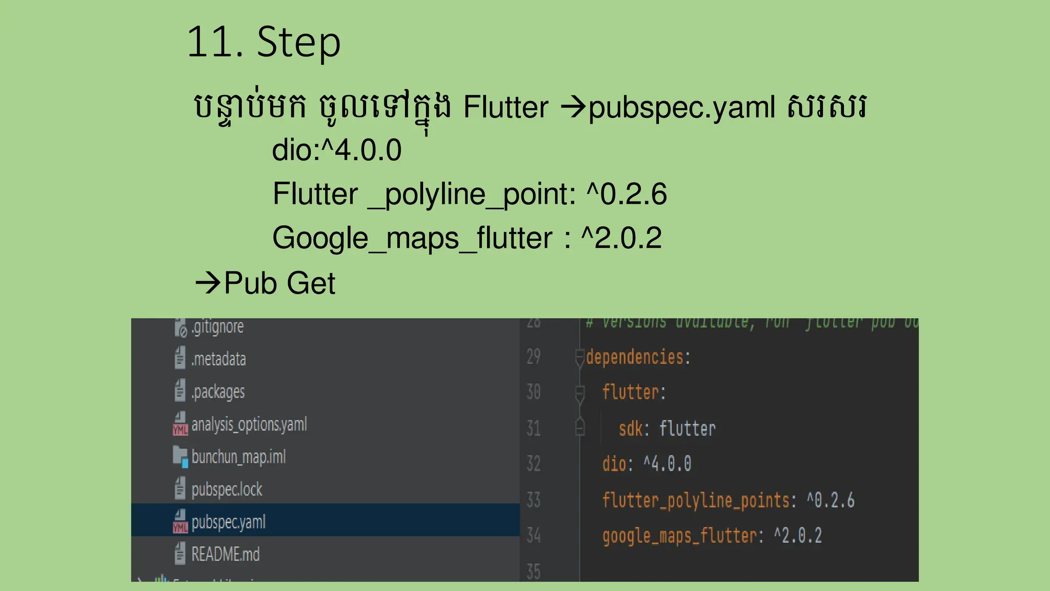Open analysis_options.yaml
This screenshot has height=591, width=1050.
(249, 425)
